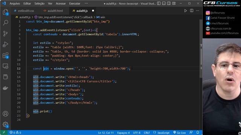This screenshot has width=241, height=135.
Task: Open the Seleção menu
Action: click(x=39, y=3)
